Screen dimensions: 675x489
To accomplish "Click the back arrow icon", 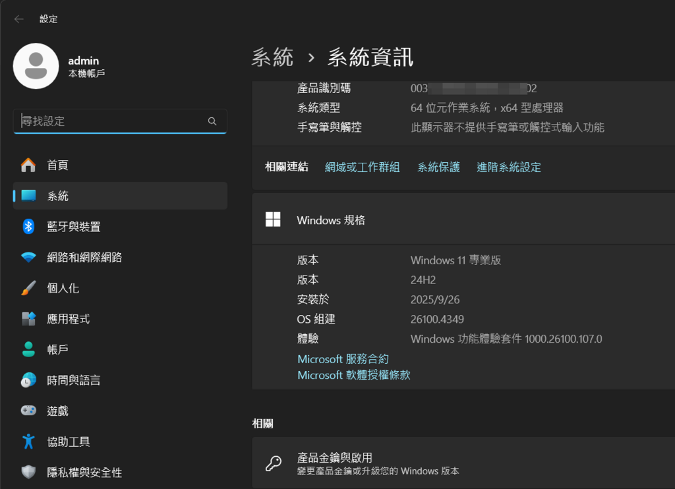I will point(19,19).
